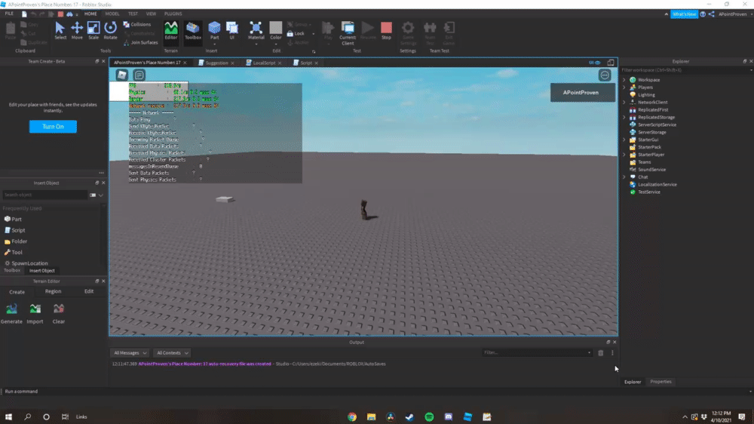
Task: Click the Explorer filter workspace field
Action: [x=685, y=70]
